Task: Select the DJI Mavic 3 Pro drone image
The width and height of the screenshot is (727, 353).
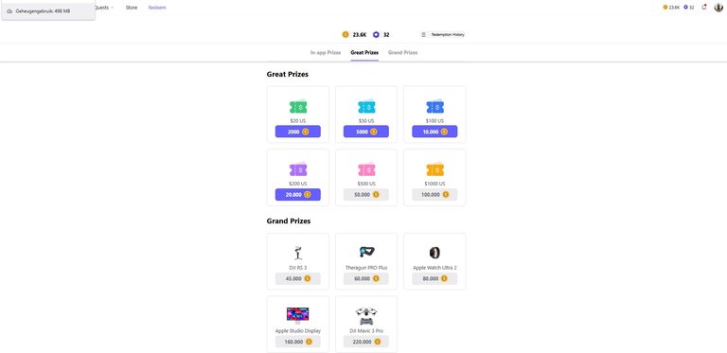Action: click(x=366, y=316)
